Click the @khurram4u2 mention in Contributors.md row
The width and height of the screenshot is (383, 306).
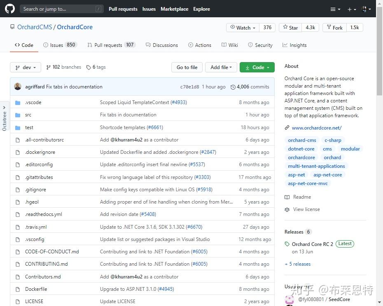point(126,277)
